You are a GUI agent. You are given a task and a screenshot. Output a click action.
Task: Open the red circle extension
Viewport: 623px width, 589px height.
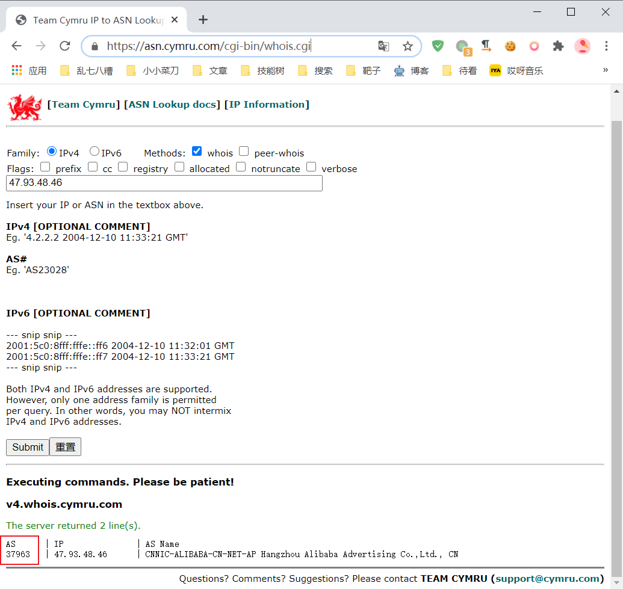coord(535,46)
